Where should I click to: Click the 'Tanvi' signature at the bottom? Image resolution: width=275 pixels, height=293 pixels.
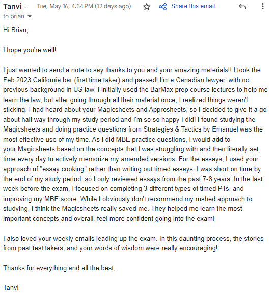point(11,288)
